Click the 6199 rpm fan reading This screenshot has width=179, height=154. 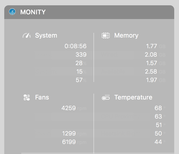[74, 142]
